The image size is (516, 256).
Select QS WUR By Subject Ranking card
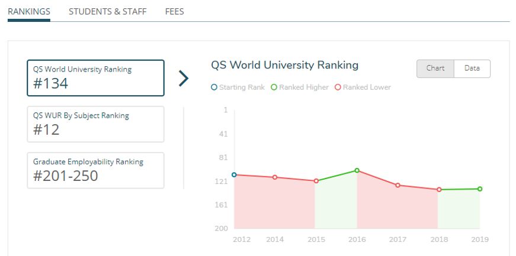coord(95,124)
